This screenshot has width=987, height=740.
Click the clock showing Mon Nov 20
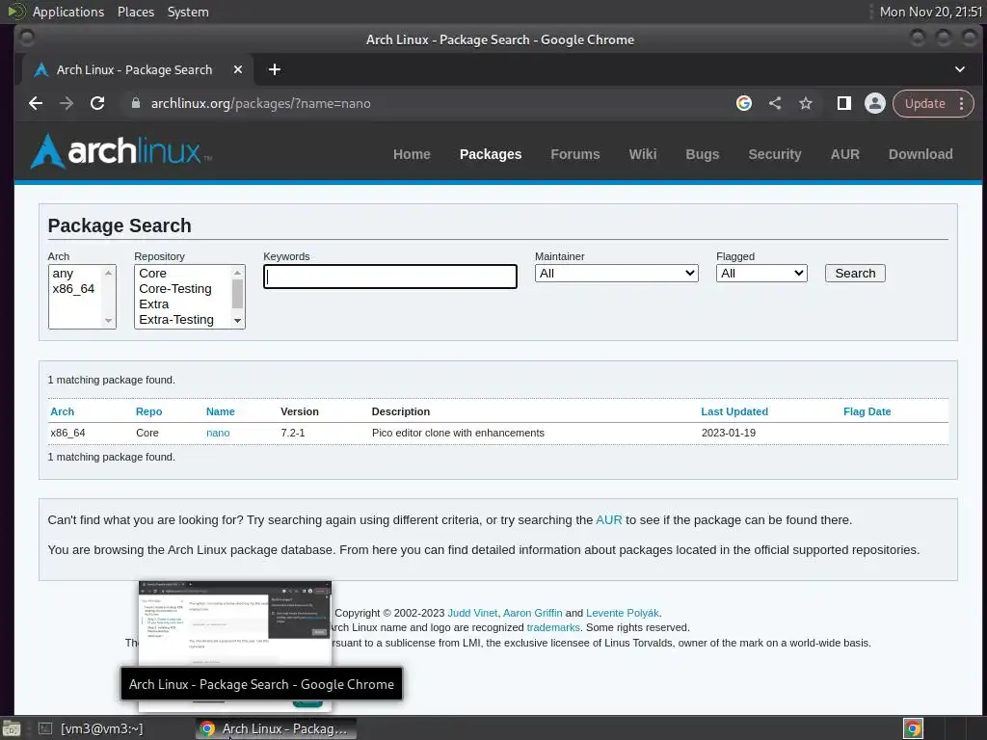click(930, 12)
